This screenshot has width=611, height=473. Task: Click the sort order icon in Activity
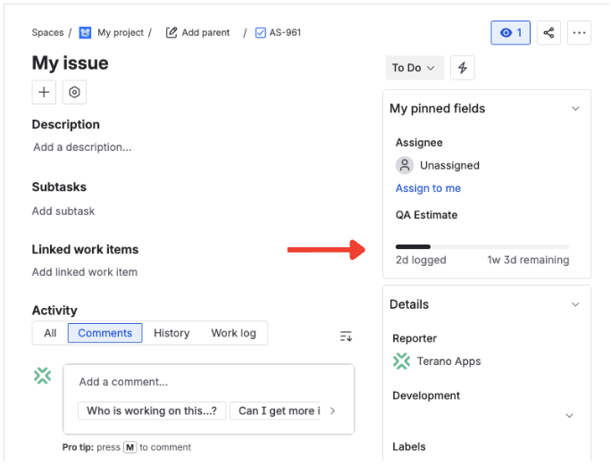click(346, 336)
